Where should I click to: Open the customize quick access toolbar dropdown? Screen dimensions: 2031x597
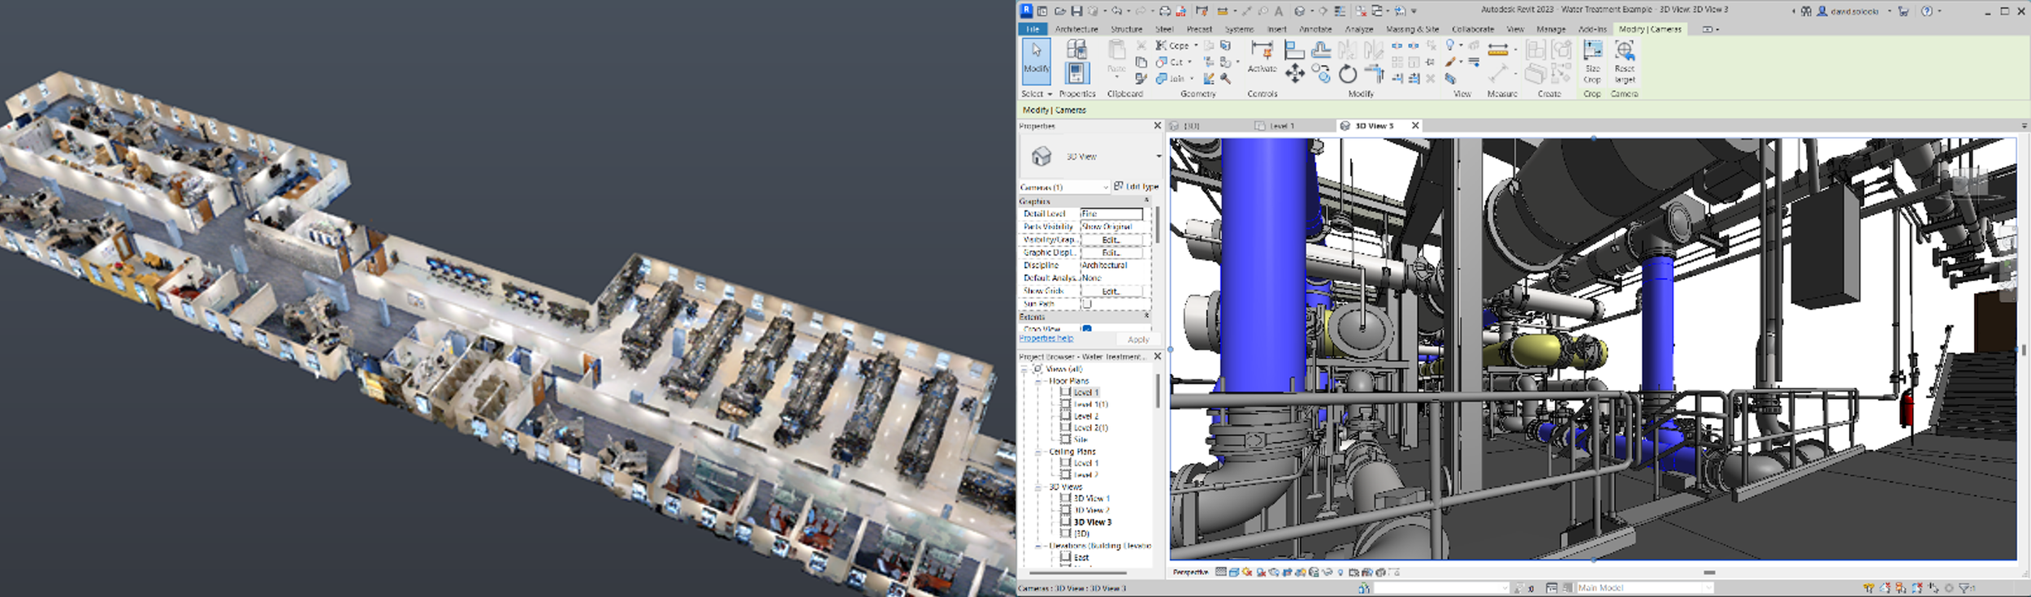(1414, 11)
